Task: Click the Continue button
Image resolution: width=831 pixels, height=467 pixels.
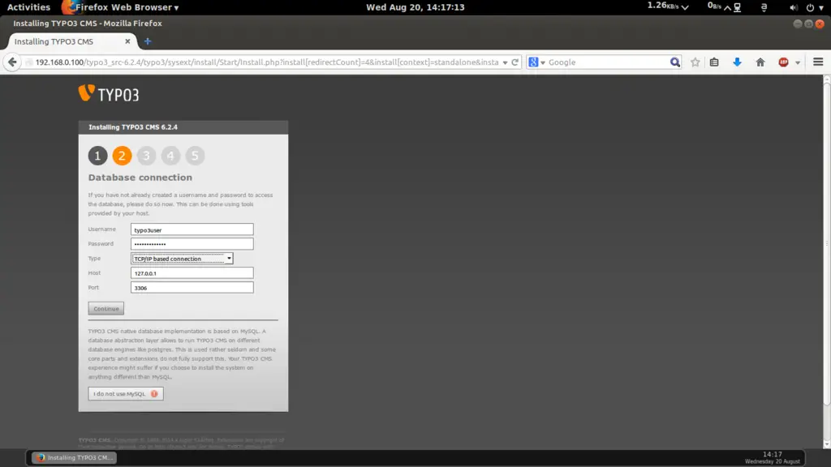Action: pos(106,309)
